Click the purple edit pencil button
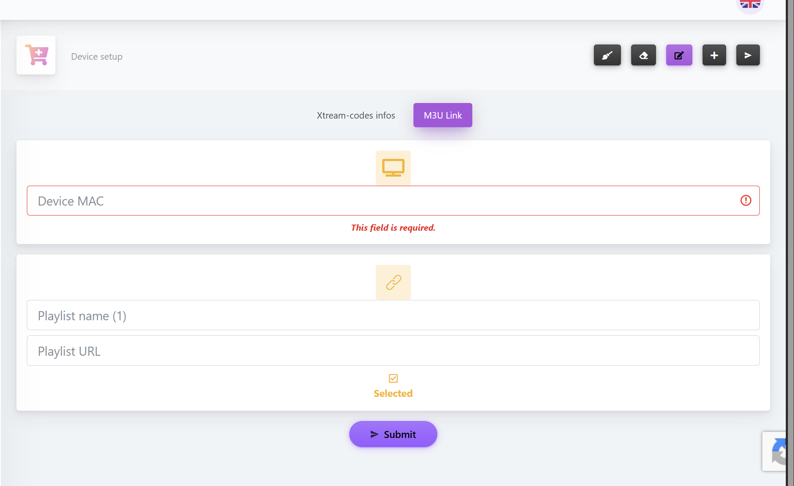Screen dimensions: 794x486 [679, 55]
